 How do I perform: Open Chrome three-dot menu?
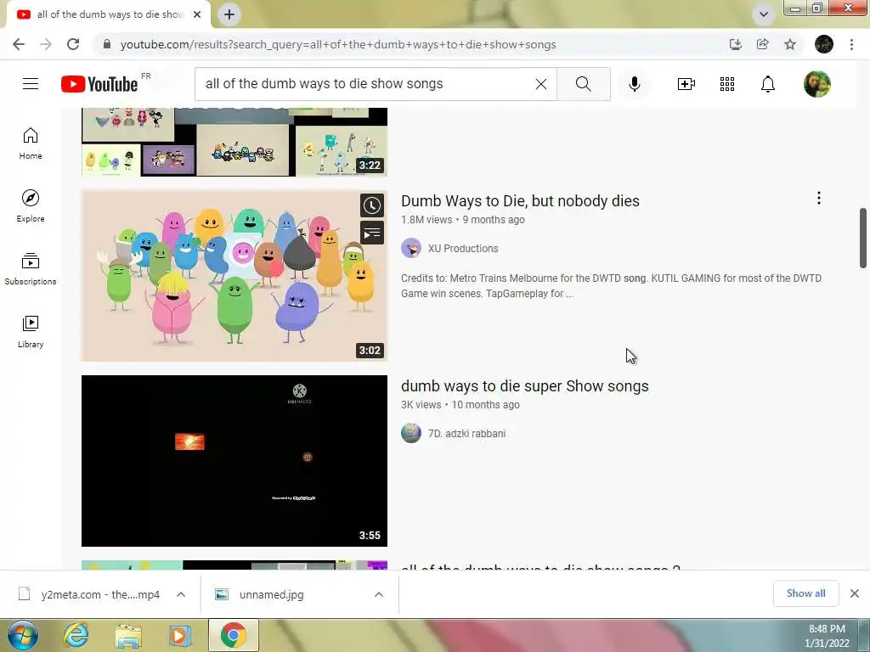pyautogui.click(x=851, y=44)
